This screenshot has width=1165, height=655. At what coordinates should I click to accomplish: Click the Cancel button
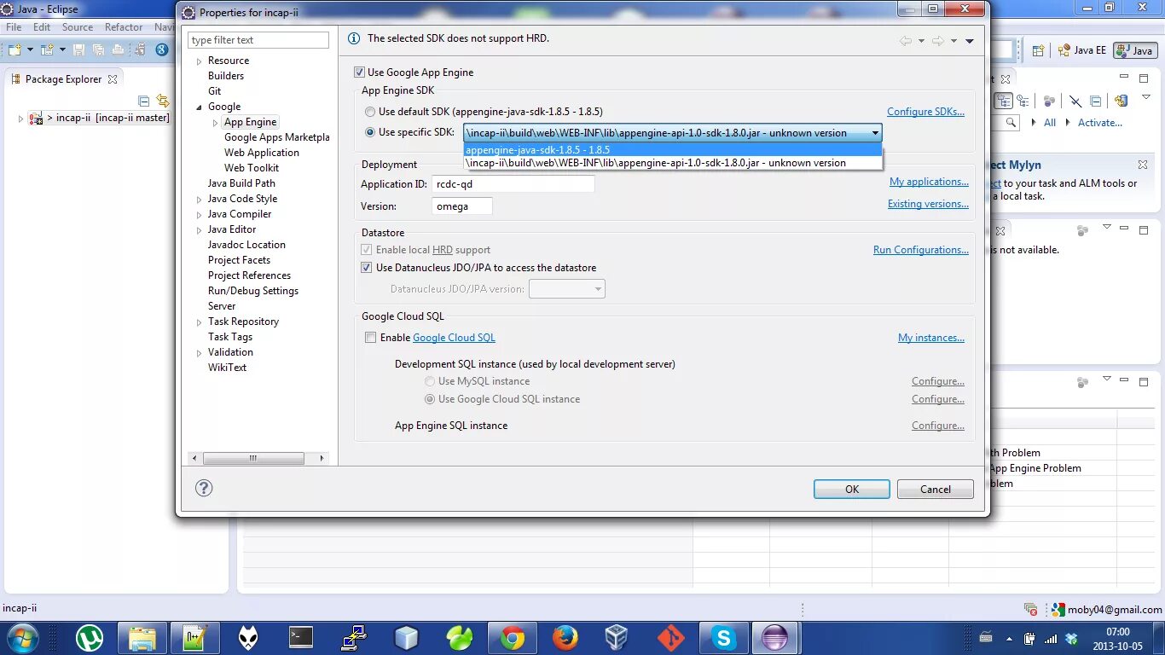(936, 490)
